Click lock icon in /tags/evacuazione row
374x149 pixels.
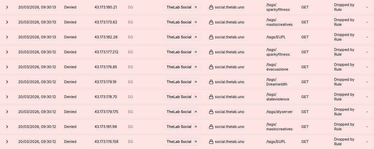(211, 67)
